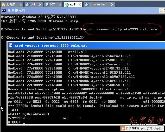Open the ntsd debugger window system icon
The image size is (165, 132).
pyautogui.click(x=10, y=45)
